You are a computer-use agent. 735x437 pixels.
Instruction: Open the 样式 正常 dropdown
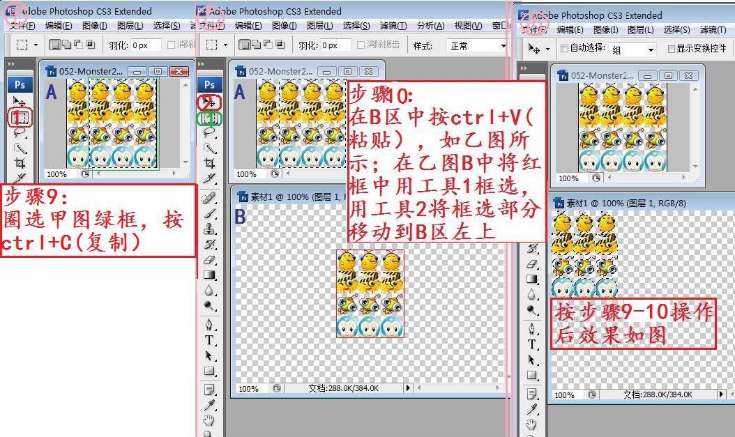(477, 46)
